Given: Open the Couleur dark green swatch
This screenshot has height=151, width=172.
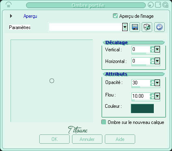Looking at the screenshot, I should coord(142,109).
